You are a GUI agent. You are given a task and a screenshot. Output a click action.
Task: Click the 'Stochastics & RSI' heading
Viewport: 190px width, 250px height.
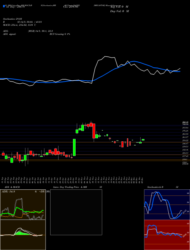coord(163,187)
